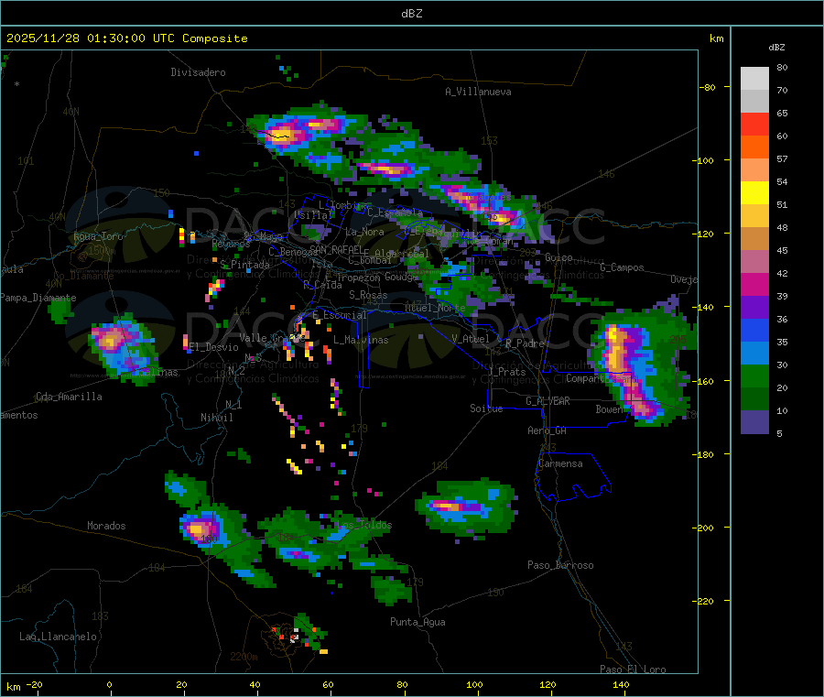
Task: Select the dark green 10–20 dBZ swatch
Action: point(754,399)
